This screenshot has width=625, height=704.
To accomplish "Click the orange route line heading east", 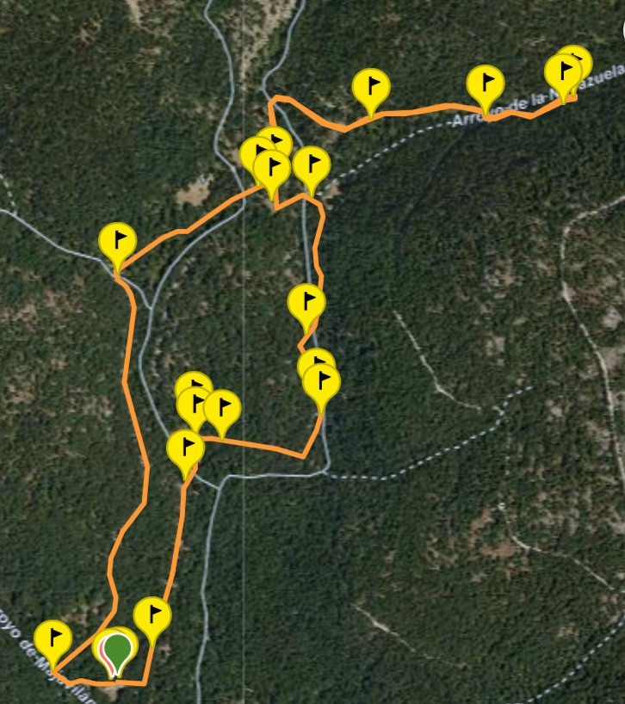I will [x=418, y=110].
